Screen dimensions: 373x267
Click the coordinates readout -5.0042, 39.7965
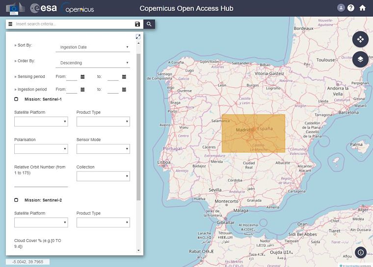coord(28,262)
